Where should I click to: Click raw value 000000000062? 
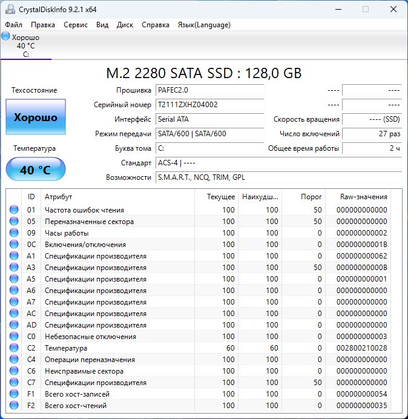click(x=362, y=256)
